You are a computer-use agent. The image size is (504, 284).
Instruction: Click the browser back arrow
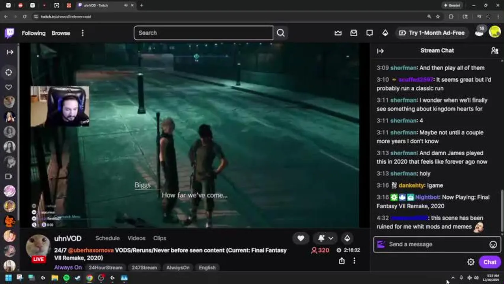6,17
